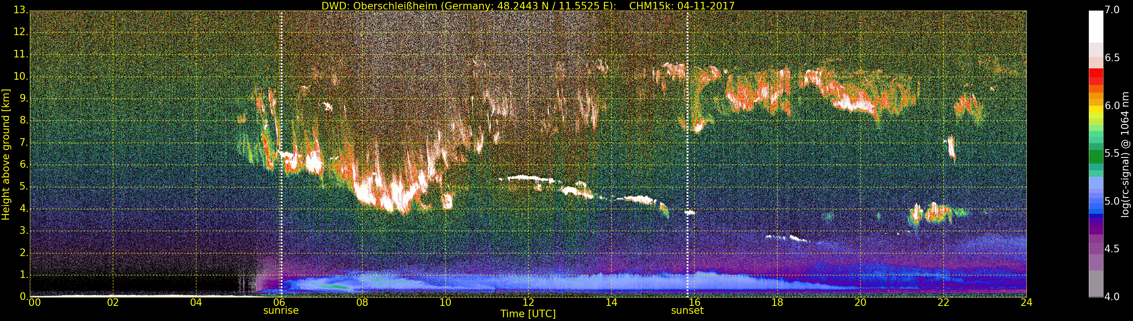Click the colorbar tick label '4.5'

[1112, 249]
